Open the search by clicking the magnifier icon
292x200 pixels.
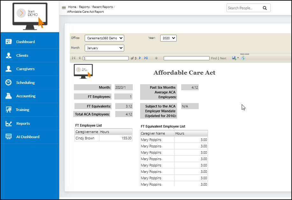(265, 8)
